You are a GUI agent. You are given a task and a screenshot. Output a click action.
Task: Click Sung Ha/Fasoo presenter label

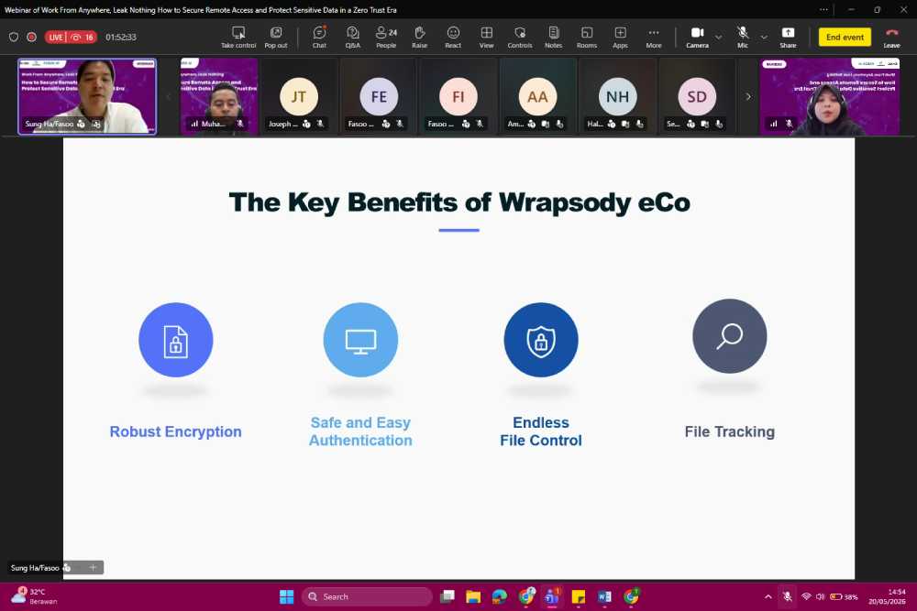pyautogui.click(x=35, y=568)
